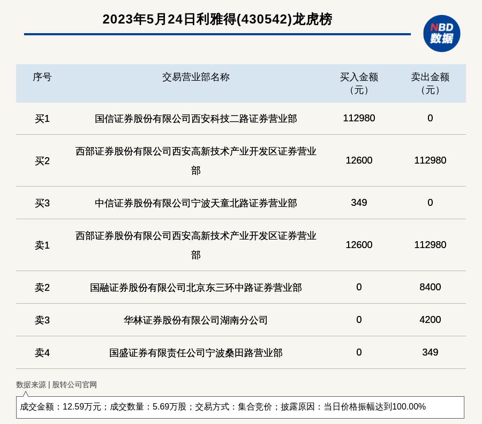Click the 买1 sell amount 0
482x424 pixels.
[x=430, y=118]
